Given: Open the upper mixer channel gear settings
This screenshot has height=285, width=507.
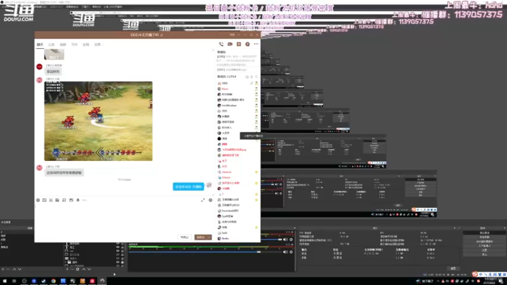Looking at the screenshot, I should tap(291, 239).
